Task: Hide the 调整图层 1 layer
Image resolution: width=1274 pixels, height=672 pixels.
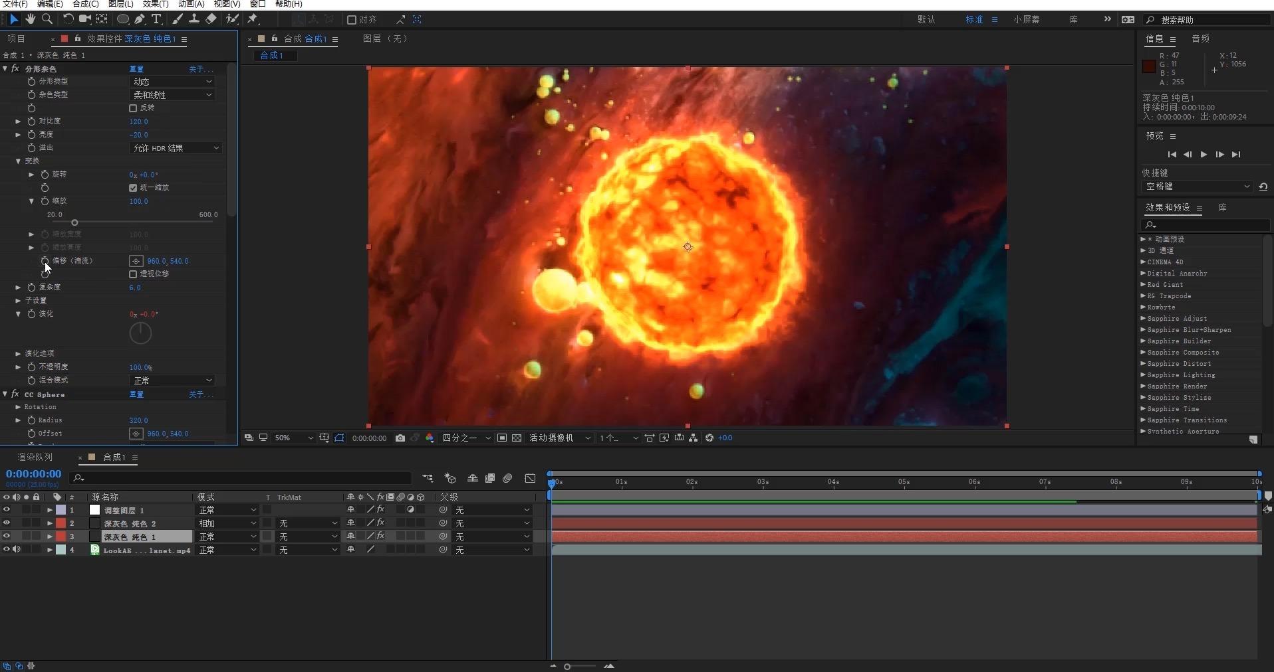Action: point(7,510)
